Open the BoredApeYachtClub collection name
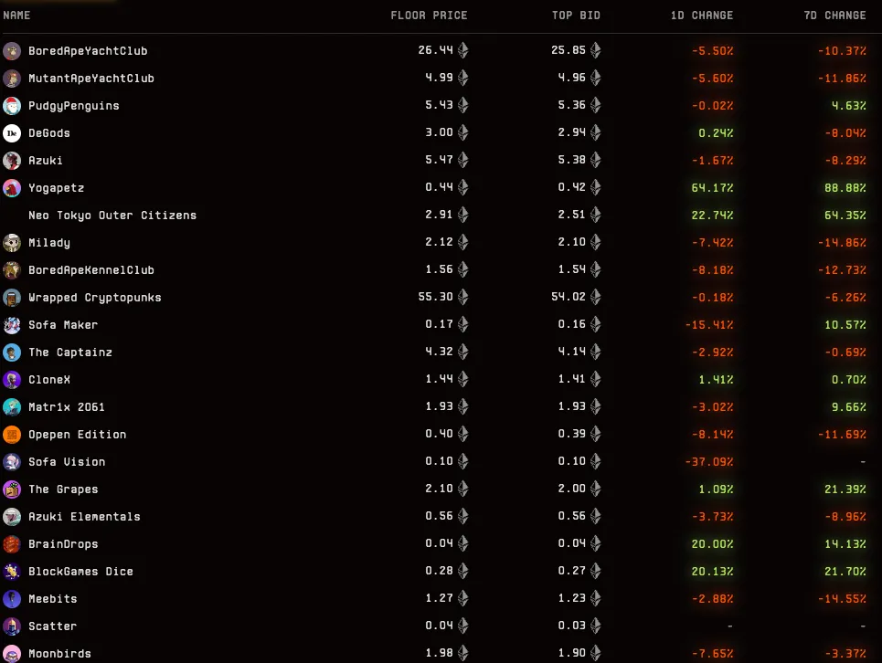This screenshot has width=882, height=663. click(88, 51)
